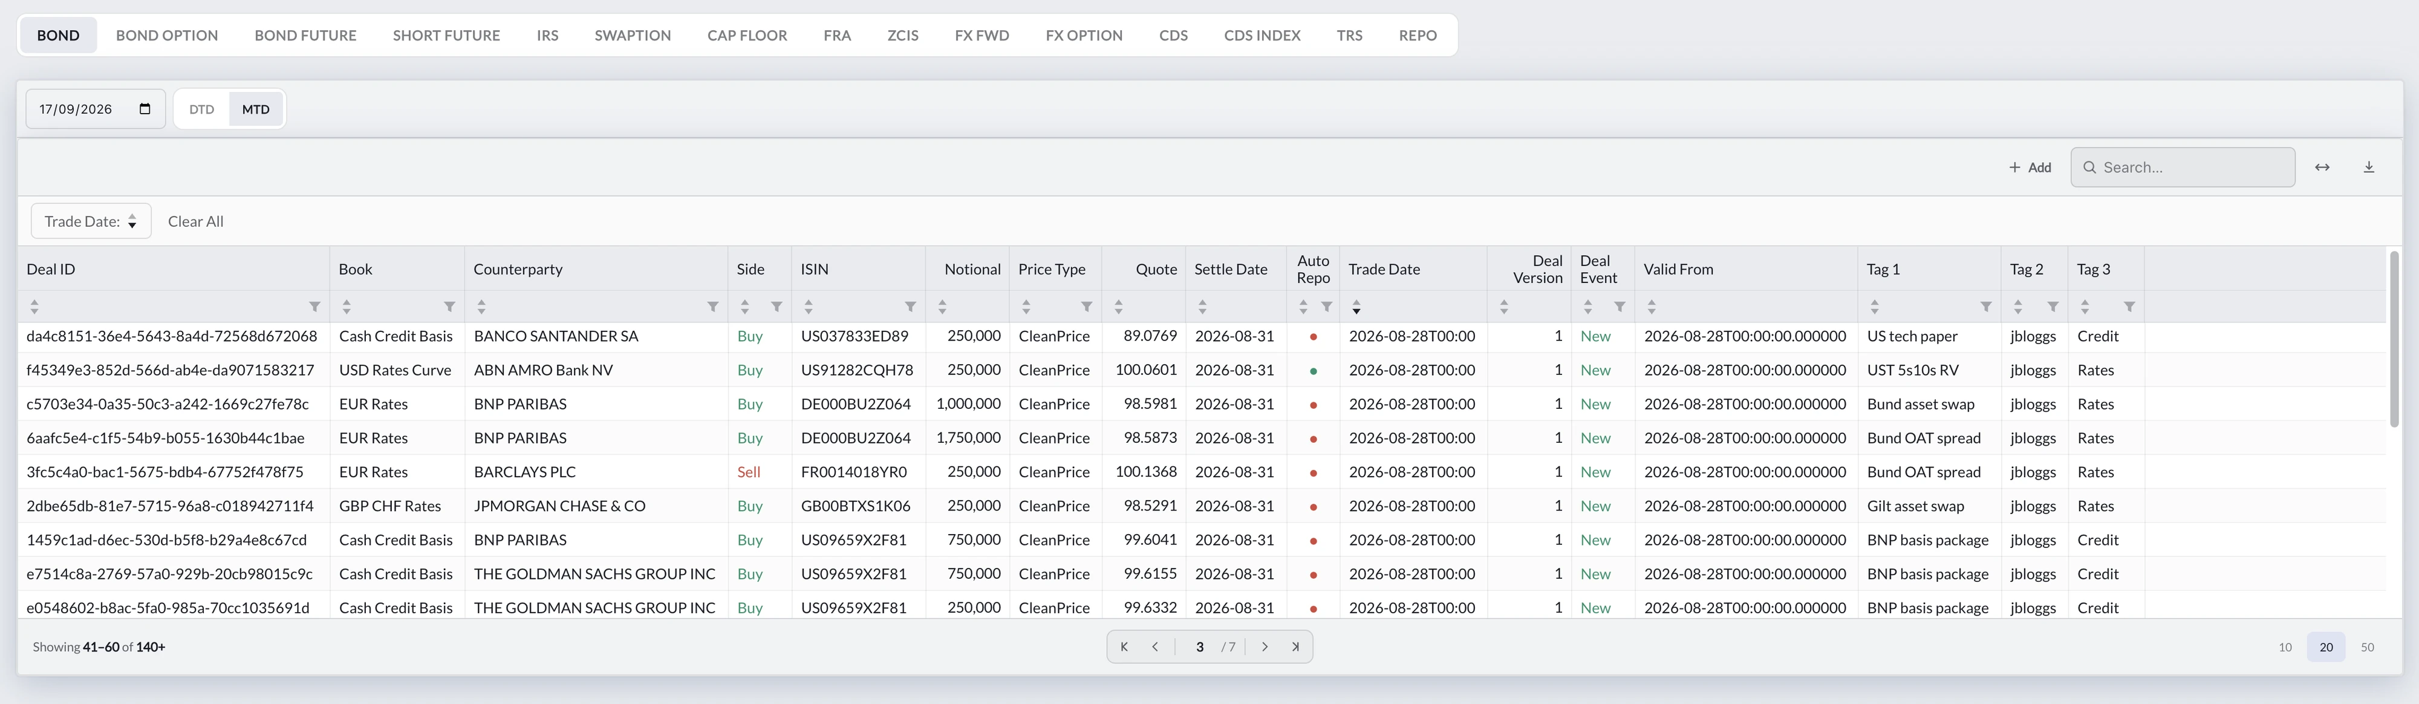Sort by Counterparty column arrows
2419x704 pixels.
coord(482,307)
